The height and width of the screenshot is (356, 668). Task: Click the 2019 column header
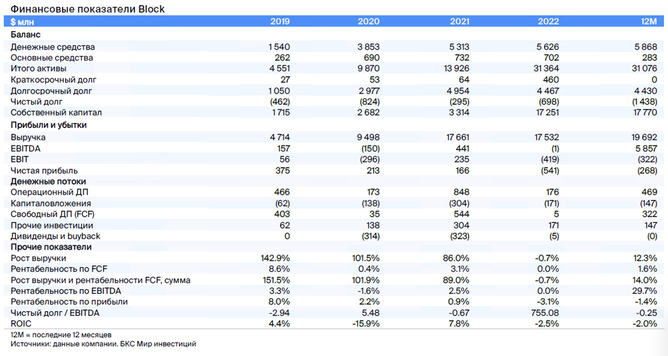pos(280,21)
